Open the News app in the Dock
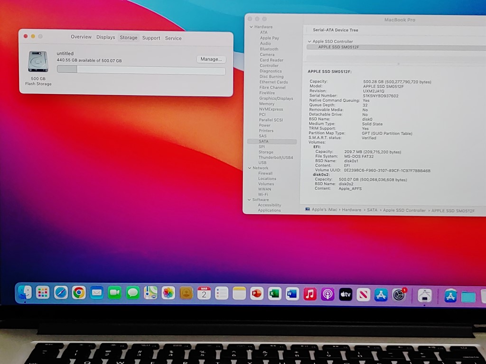486x364 pixels. point(363,295)
